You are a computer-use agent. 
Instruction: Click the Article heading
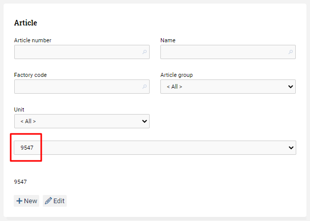pyautogui.click(x=25, y=23)
